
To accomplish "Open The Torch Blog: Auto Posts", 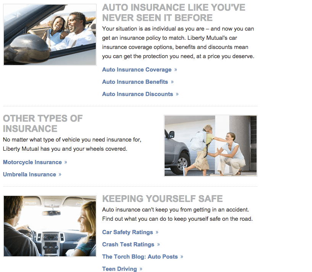I will pos(140,257).
